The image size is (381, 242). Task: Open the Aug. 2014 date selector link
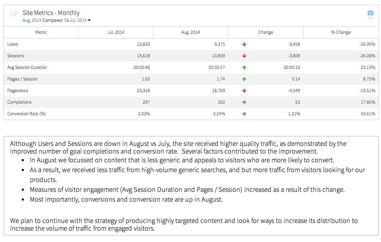32,21
